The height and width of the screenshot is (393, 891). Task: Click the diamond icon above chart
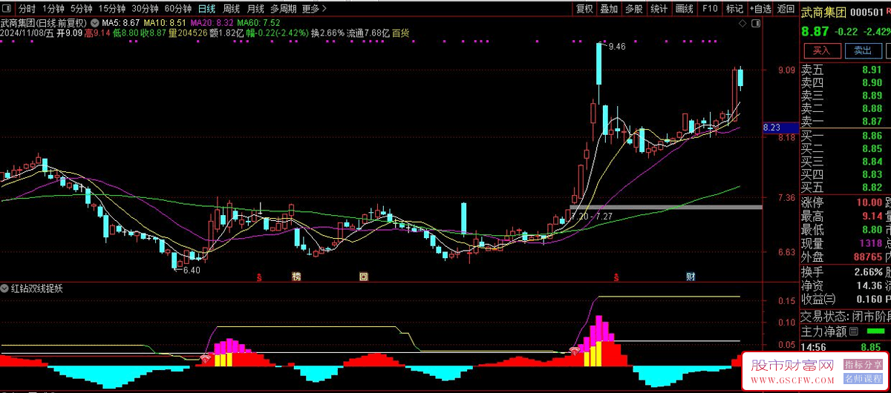[x=742, y=23]
